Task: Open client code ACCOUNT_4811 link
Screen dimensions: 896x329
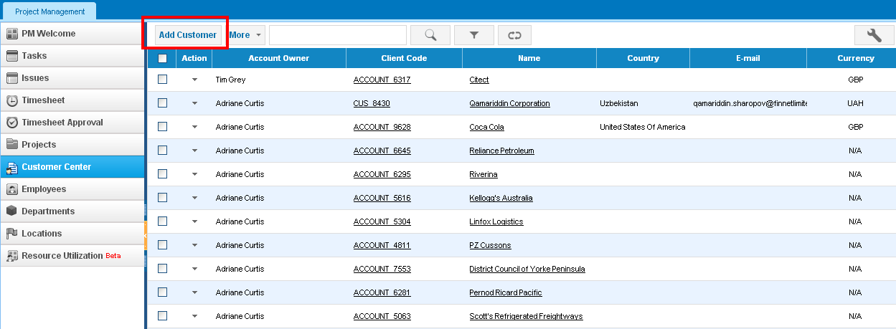Action: [382, 245]
